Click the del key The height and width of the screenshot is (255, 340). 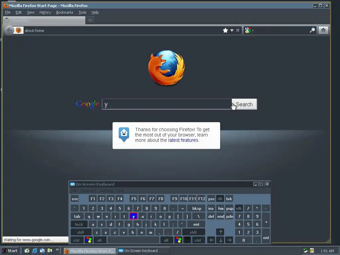(x=211, y=216)
